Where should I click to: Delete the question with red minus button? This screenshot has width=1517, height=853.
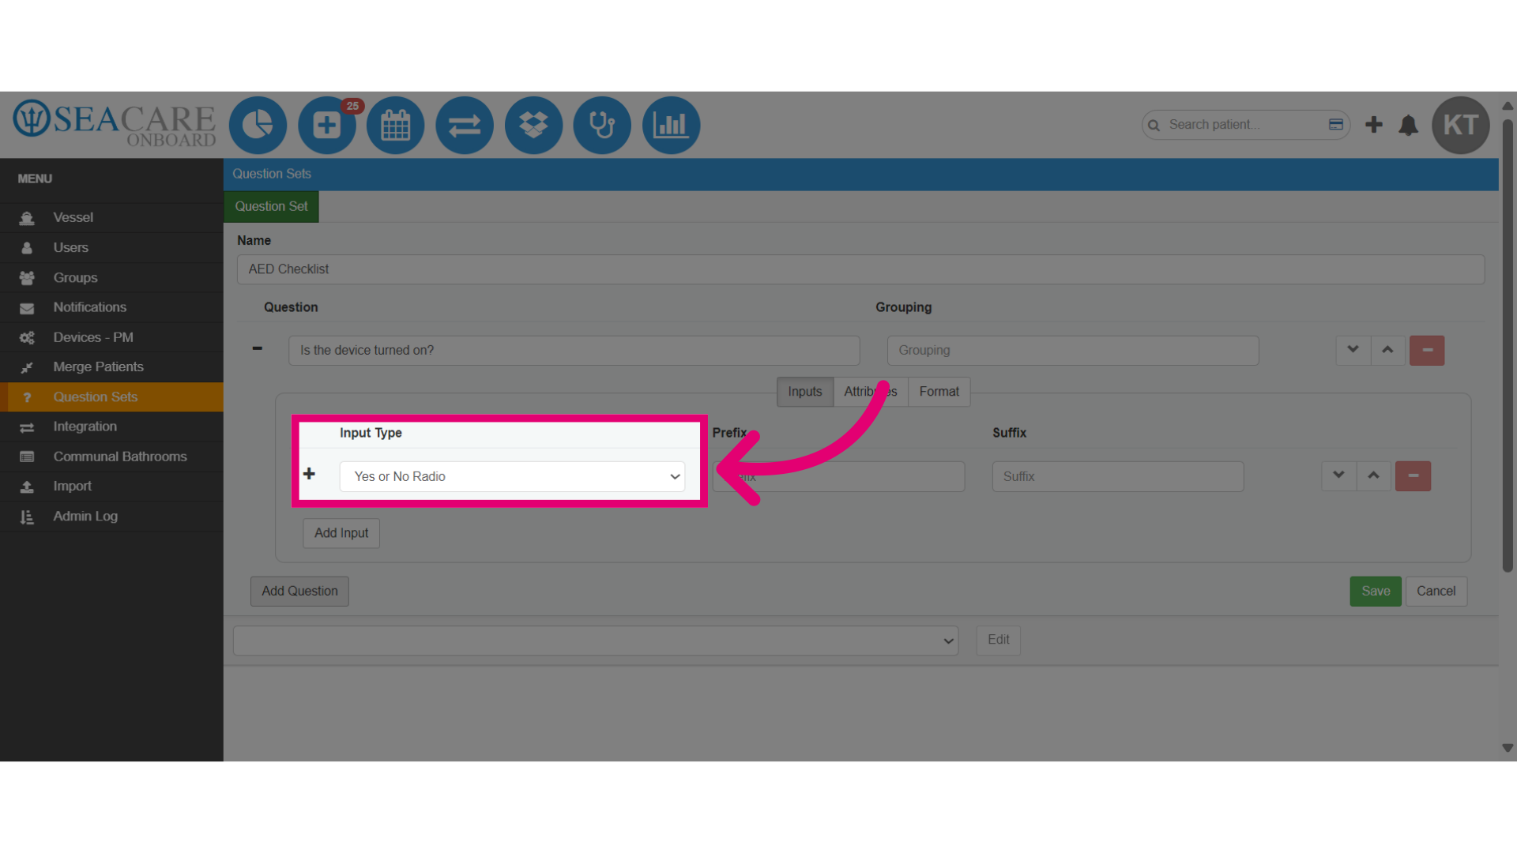click(1427, 350)
